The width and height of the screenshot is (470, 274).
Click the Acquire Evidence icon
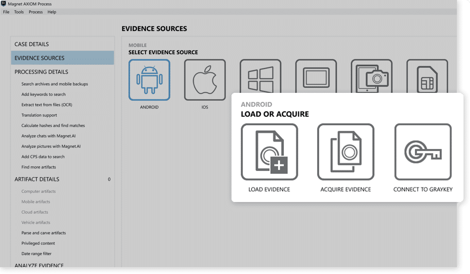(x=345, y=152)
